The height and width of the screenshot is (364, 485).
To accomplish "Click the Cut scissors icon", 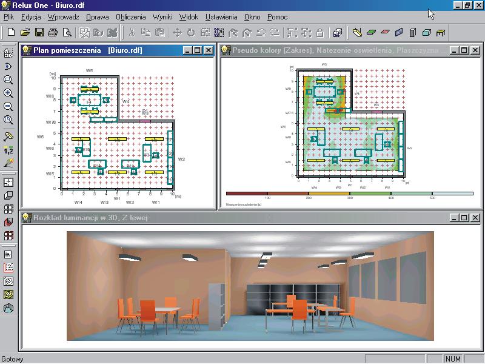I will 132,32.
